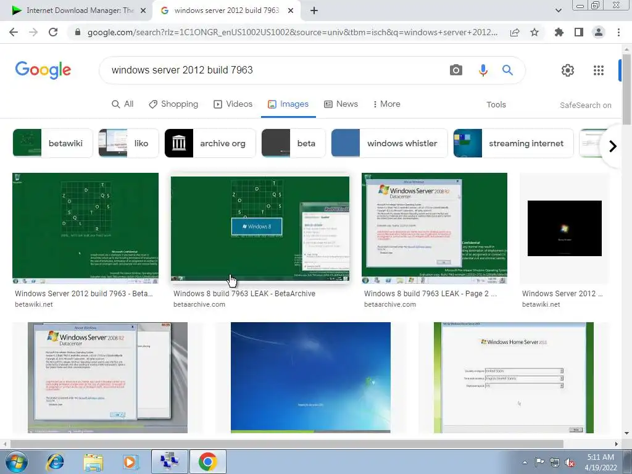632x474 pixels.
Task: Show more suggestion chips with right arrow
Action: (613, 146)
